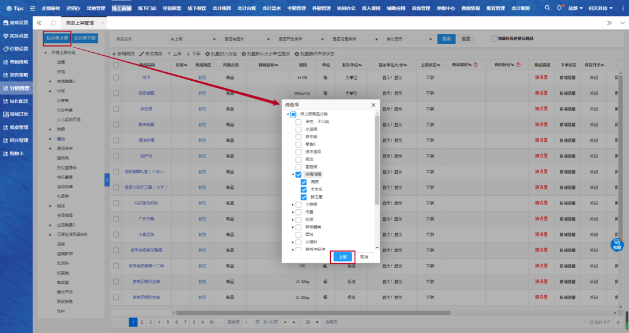Open the 线下门店 top menu
The height and width of the screenshot is (333, 629).
pyautogui.click(x=150, y=9)
